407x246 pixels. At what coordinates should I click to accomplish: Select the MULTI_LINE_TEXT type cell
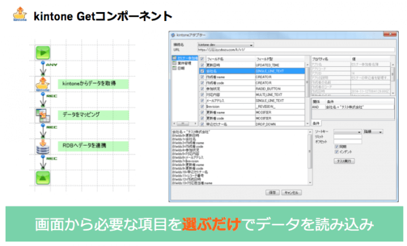tap(280, 95)
